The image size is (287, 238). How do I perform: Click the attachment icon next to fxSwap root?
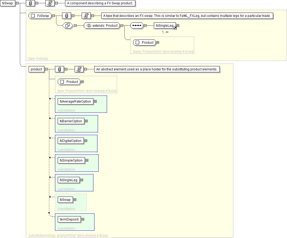(x=30, y=3)
